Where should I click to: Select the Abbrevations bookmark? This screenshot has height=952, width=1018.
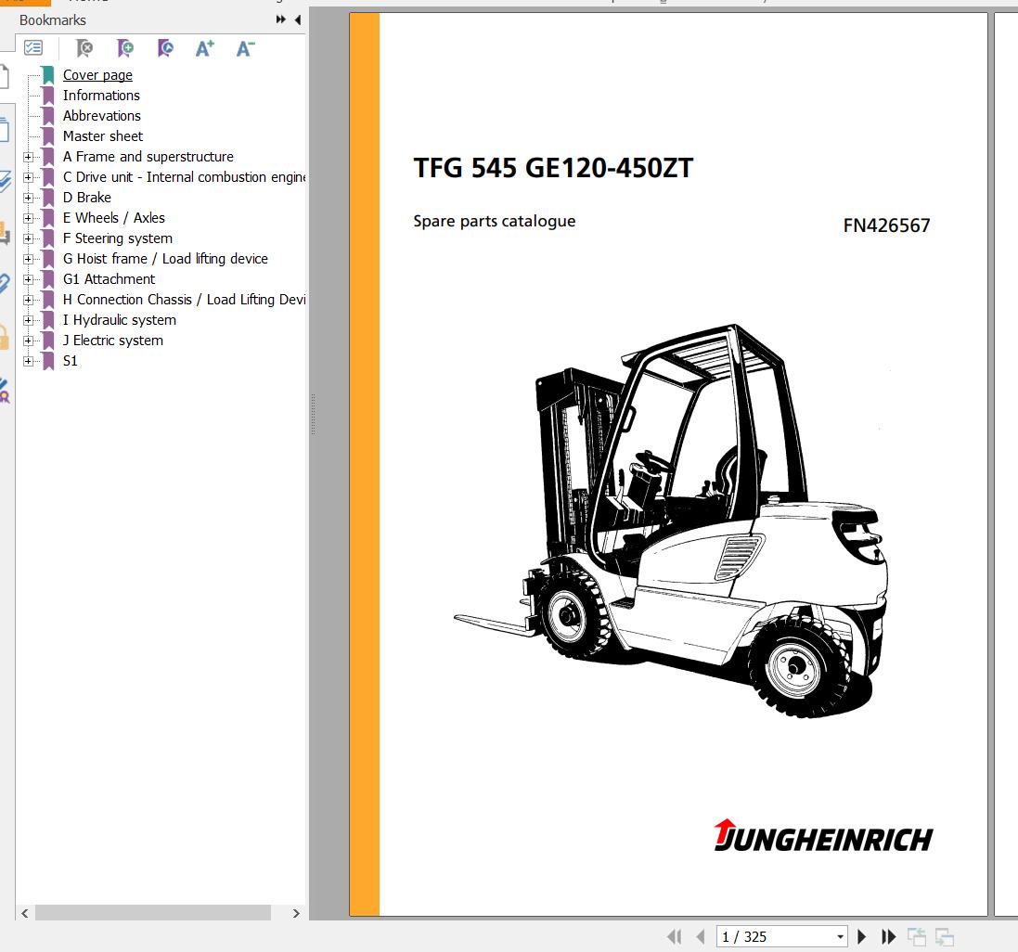101,116
